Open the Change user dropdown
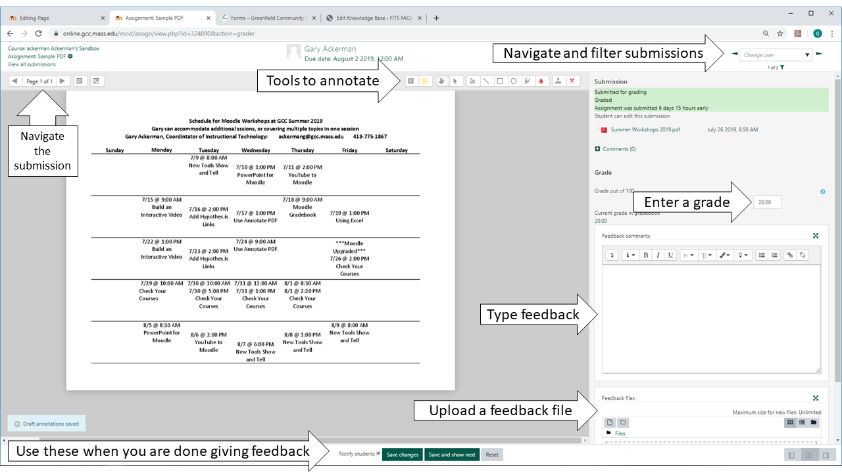Screen dimensions: 842x473 coord(776,55)
